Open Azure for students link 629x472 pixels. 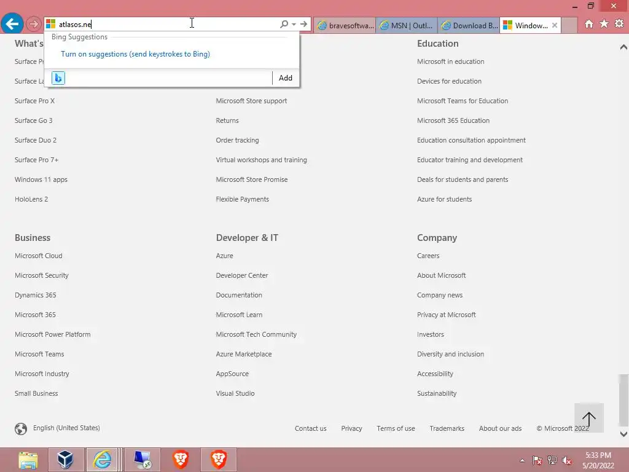click(444, 199)
